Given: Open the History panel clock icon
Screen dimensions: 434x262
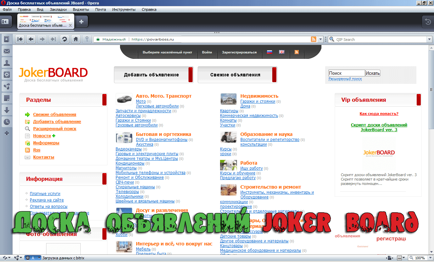Looking at the screenshot, I should 6,122.
